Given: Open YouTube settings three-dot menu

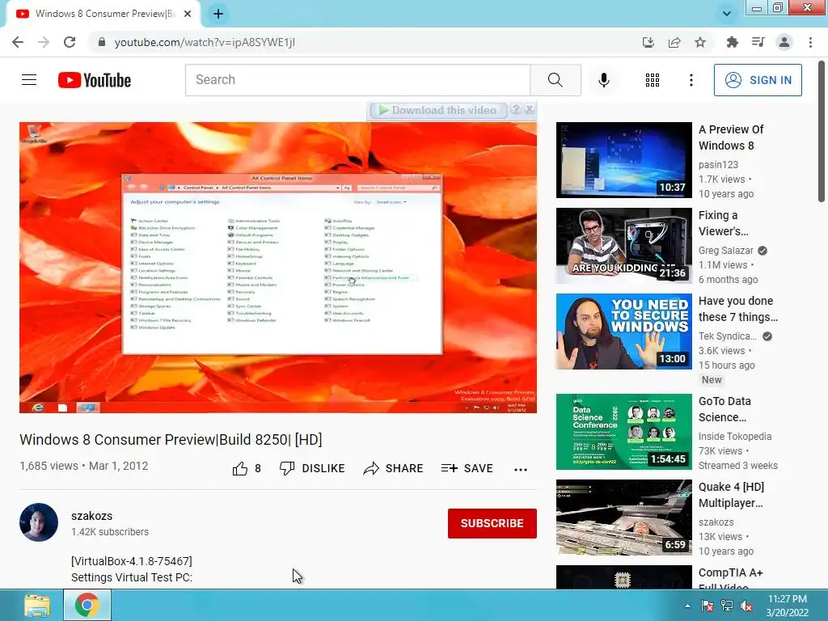Looking at the screenshot, I should 691,80.
